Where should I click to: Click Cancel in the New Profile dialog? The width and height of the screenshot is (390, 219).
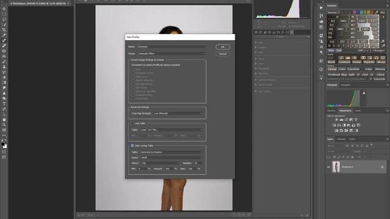tap(223, 54)
